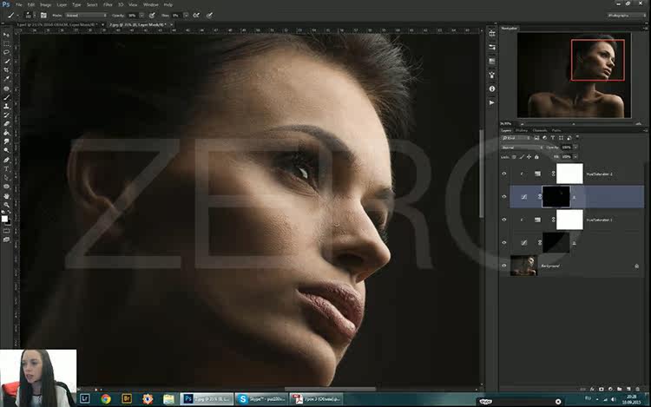Viewport: 651px width, 407px height.
Task: Select the Eraser tool
Action: click(x=6, y=123)
